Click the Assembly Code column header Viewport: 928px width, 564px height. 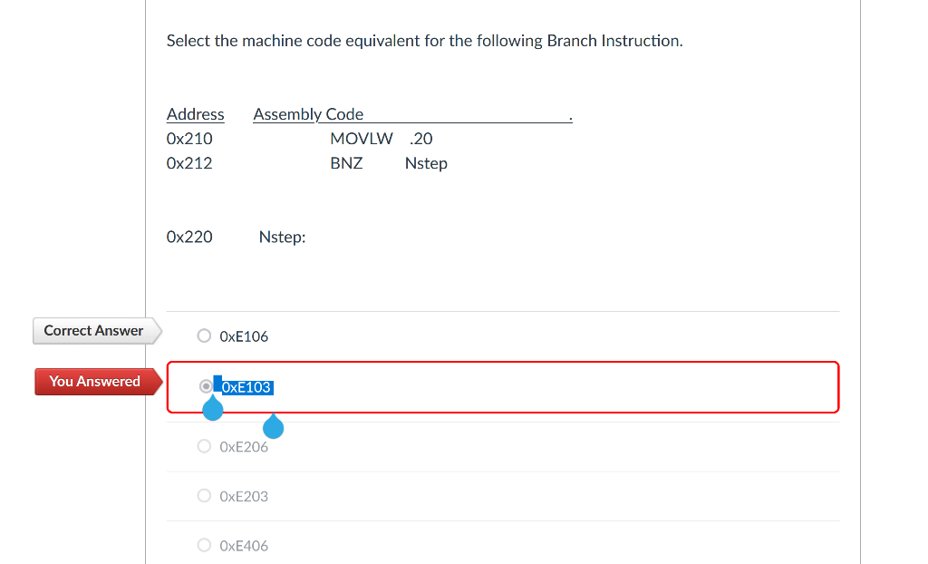[x=308, y=114]
